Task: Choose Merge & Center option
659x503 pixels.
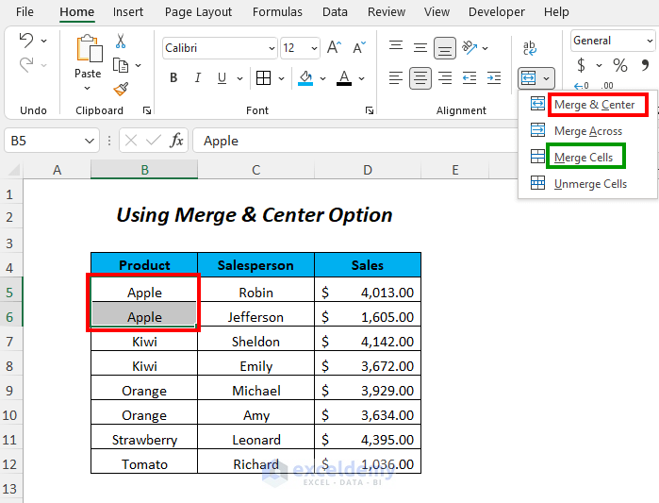Action: click(594, 105)
